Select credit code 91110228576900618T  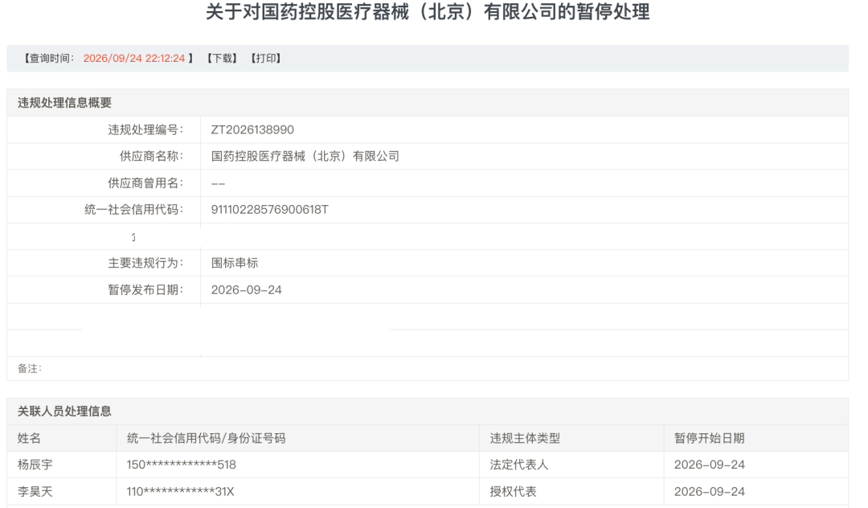pos(269,210)
